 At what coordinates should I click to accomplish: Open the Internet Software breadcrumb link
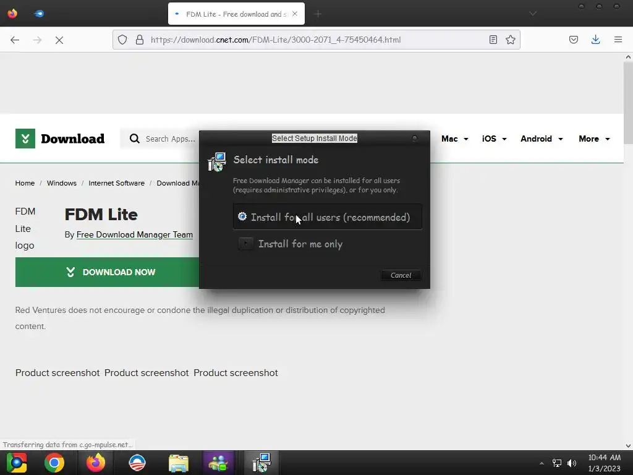116,183
